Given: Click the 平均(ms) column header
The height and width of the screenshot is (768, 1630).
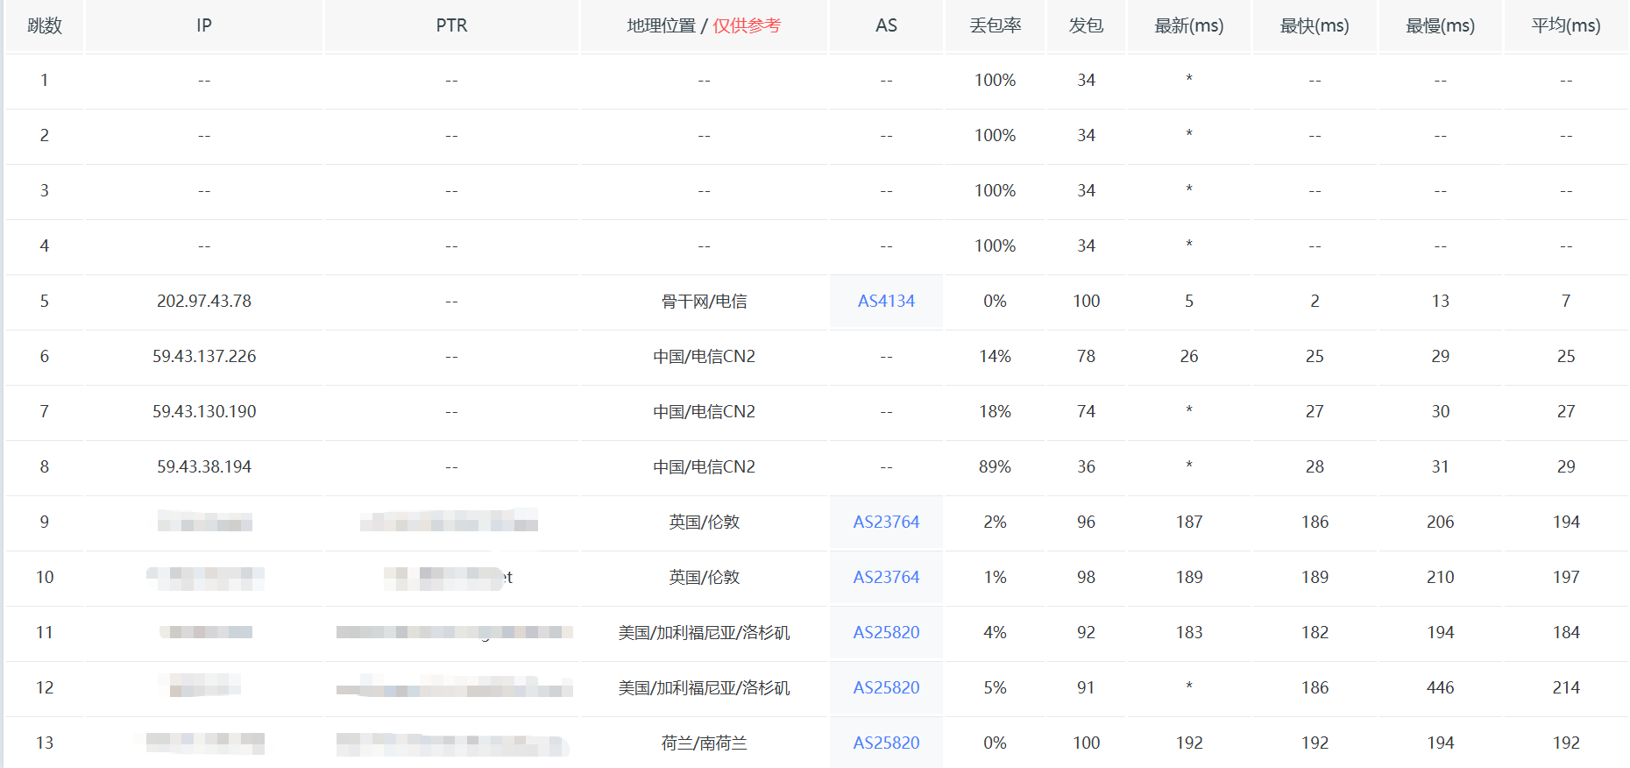Looking at the screenshot, I should pyautogui.click(x=1566, y=25).
